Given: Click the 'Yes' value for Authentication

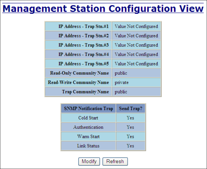Looking at the screenshot, I should [130, 127].
